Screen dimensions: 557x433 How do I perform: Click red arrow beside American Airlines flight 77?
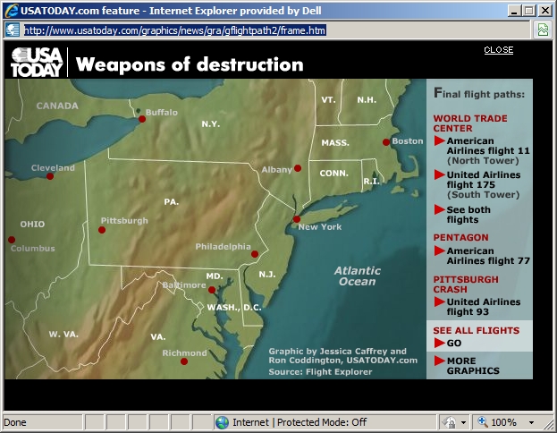tap(439, 250)
